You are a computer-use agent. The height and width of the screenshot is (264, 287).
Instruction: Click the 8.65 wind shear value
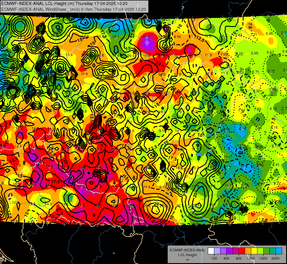tap(177, 37)
